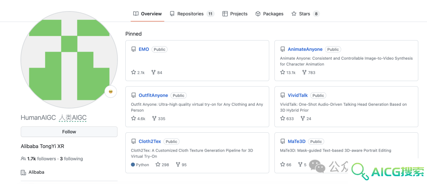This screenshot has height=184, width=427.
Task: Click the Pinned section heading
Action: 134,34
